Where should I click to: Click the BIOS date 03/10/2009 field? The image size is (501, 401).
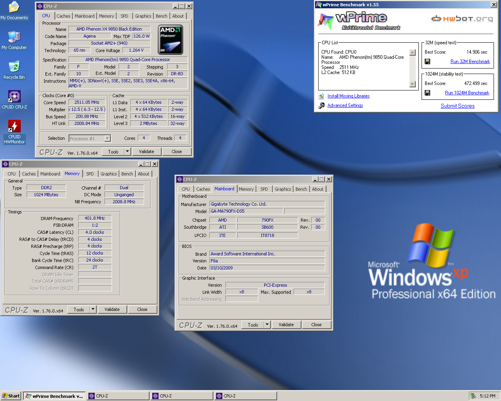coord(267,268)
